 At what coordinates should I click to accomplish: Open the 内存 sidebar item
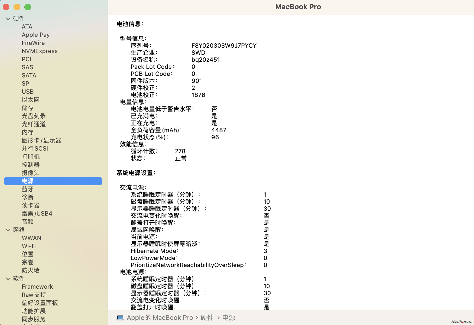[28, 132]
